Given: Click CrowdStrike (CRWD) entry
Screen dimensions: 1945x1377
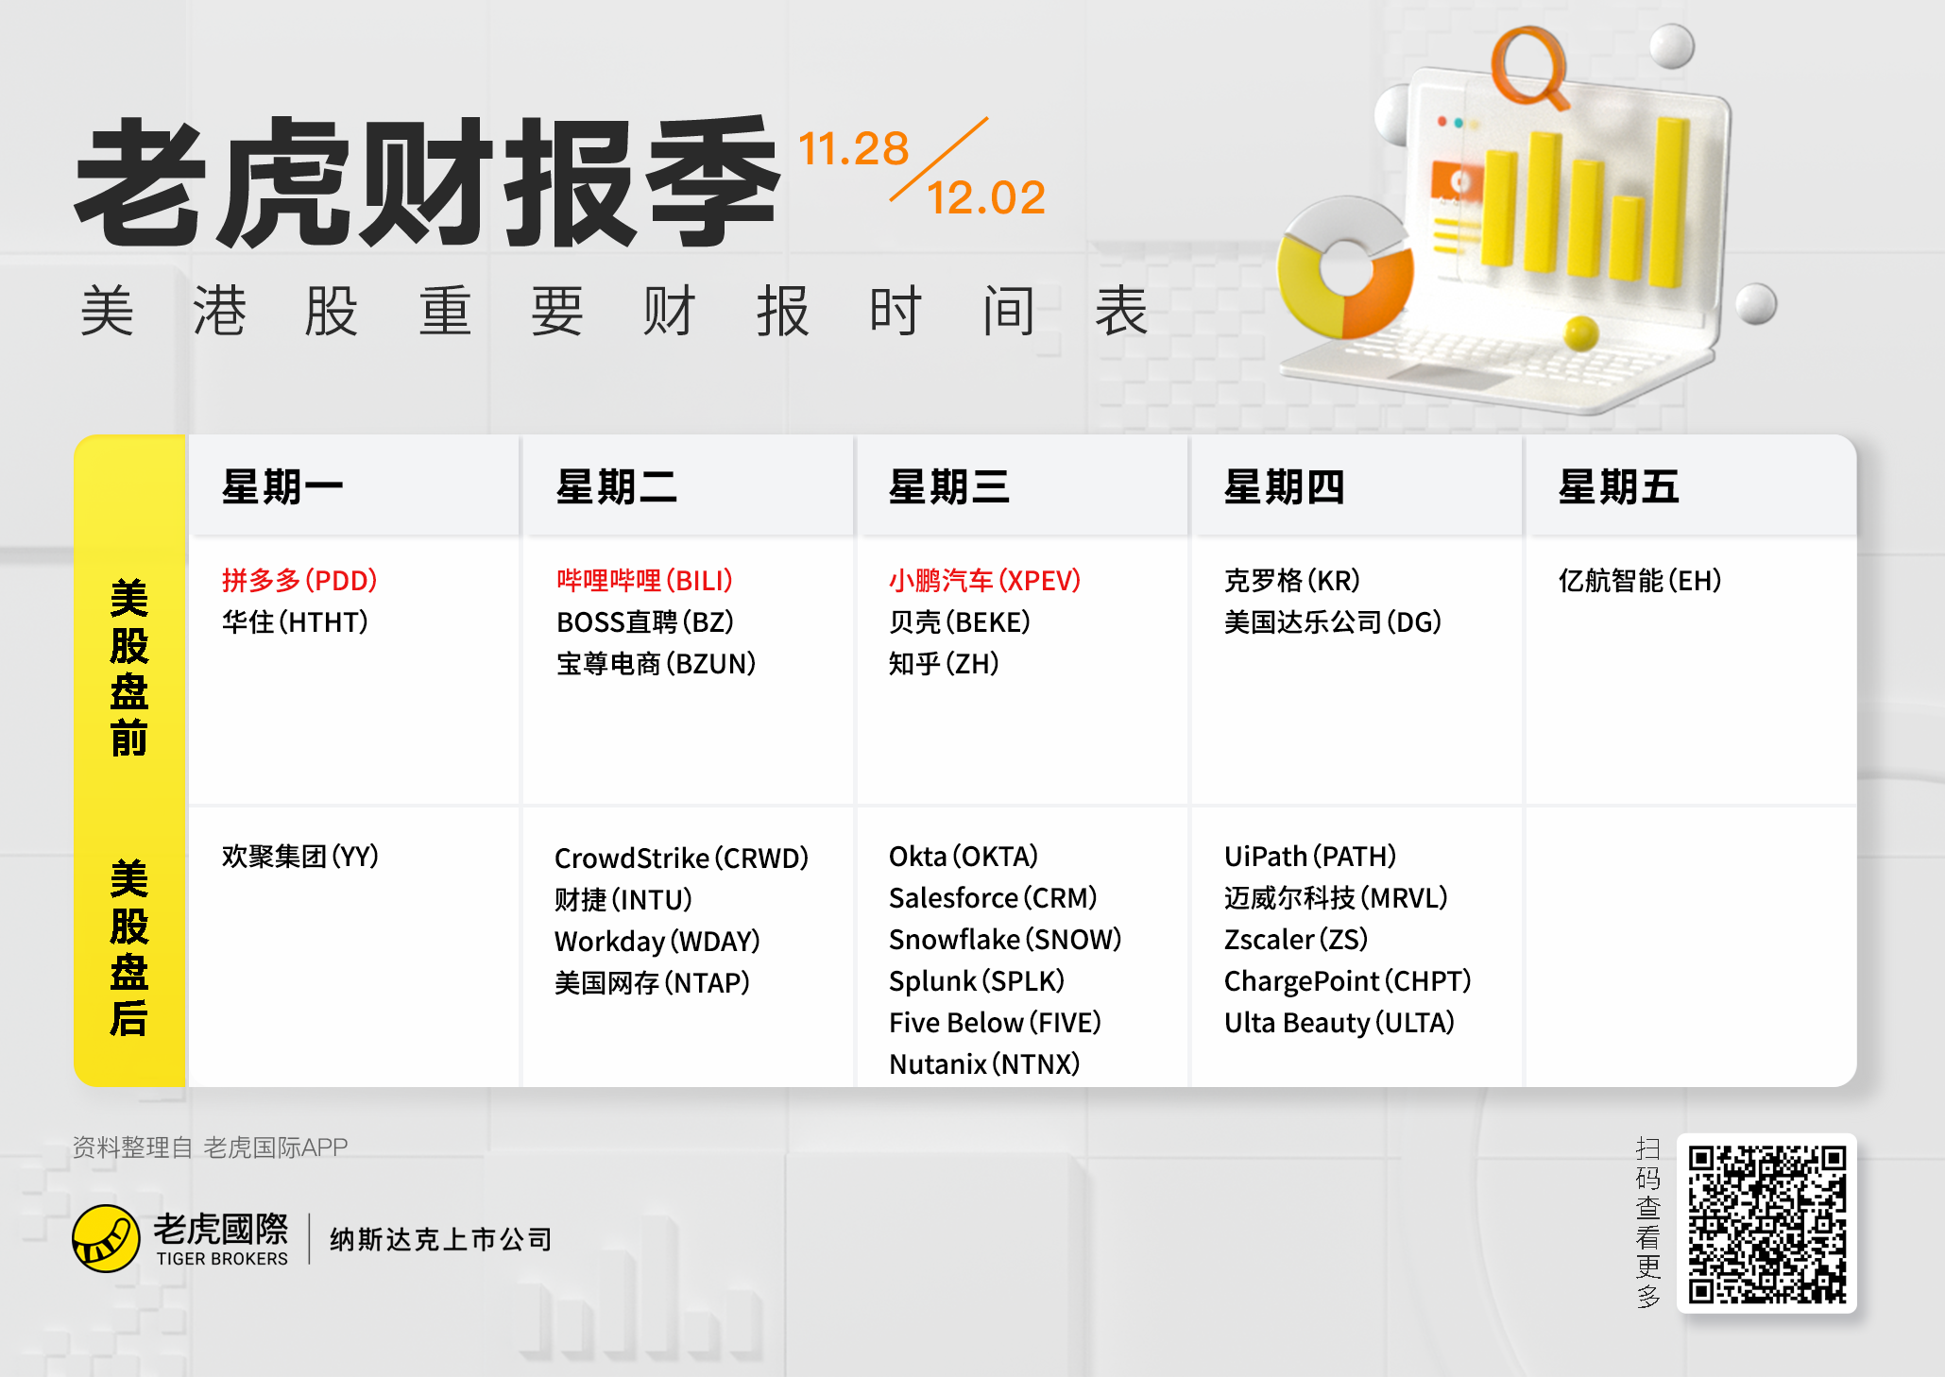Looking at the screenshot, I should click(682, 858).
